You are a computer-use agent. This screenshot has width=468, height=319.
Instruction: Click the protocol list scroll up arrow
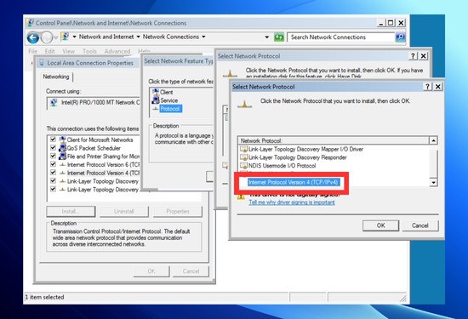(x=433, y=140)
